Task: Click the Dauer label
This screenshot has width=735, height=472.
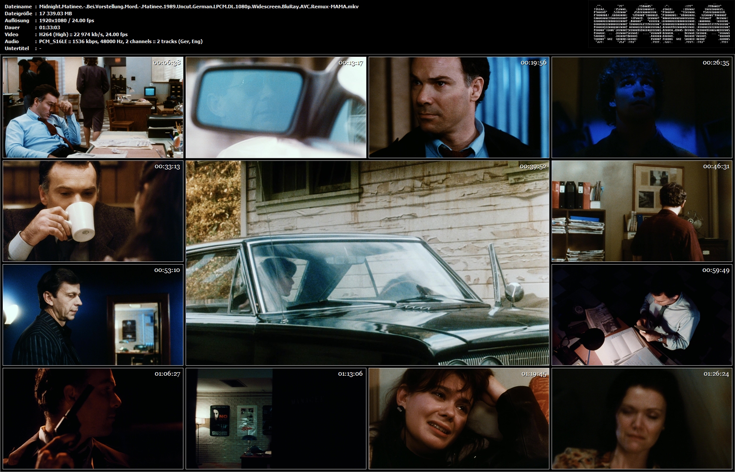Action: (x=12, y=27)
